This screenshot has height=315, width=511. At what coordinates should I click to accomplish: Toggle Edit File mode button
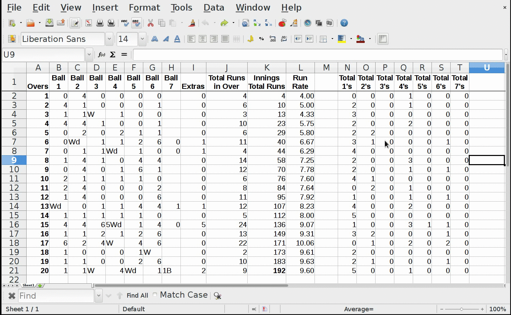[x=75, y=23]
